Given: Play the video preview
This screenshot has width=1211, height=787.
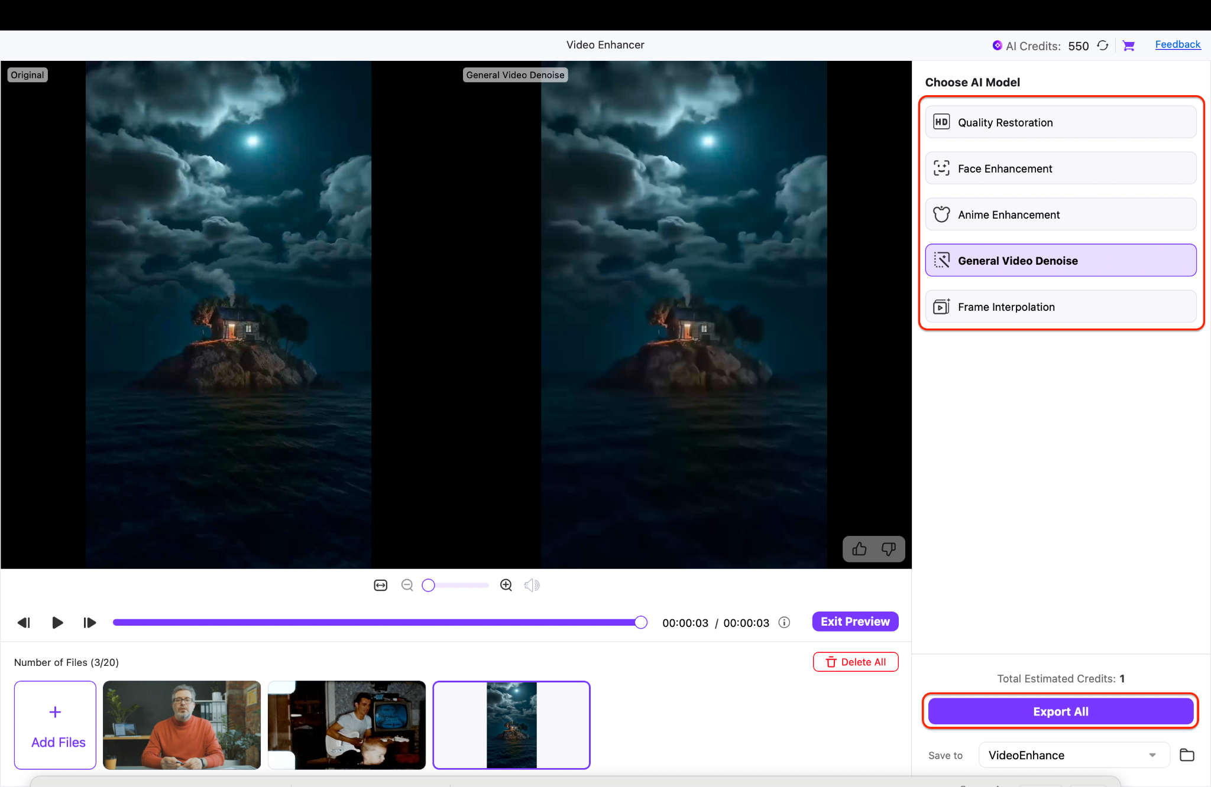Looking at the screenshot, I should pyautogui.click(x=57, y=622).
